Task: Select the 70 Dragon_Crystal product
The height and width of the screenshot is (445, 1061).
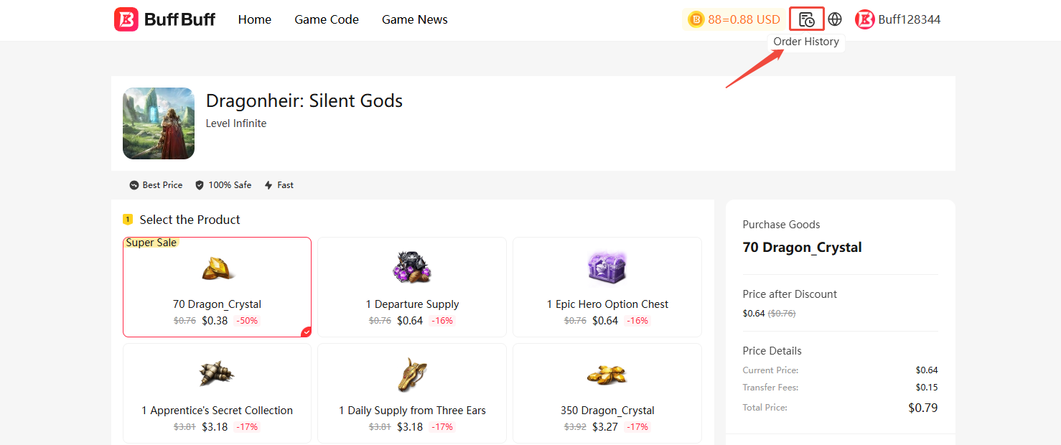Action: tap(217, 287)
